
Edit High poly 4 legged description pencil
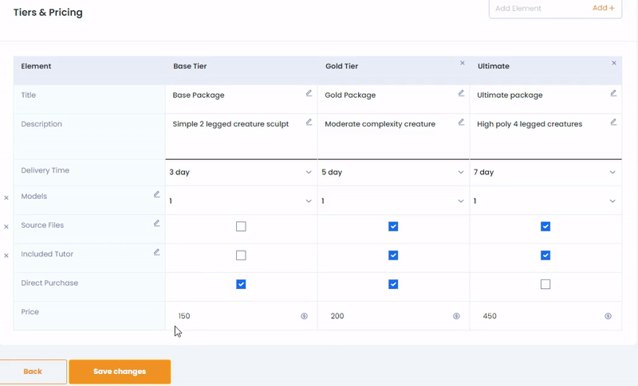(x=613, y=123)
